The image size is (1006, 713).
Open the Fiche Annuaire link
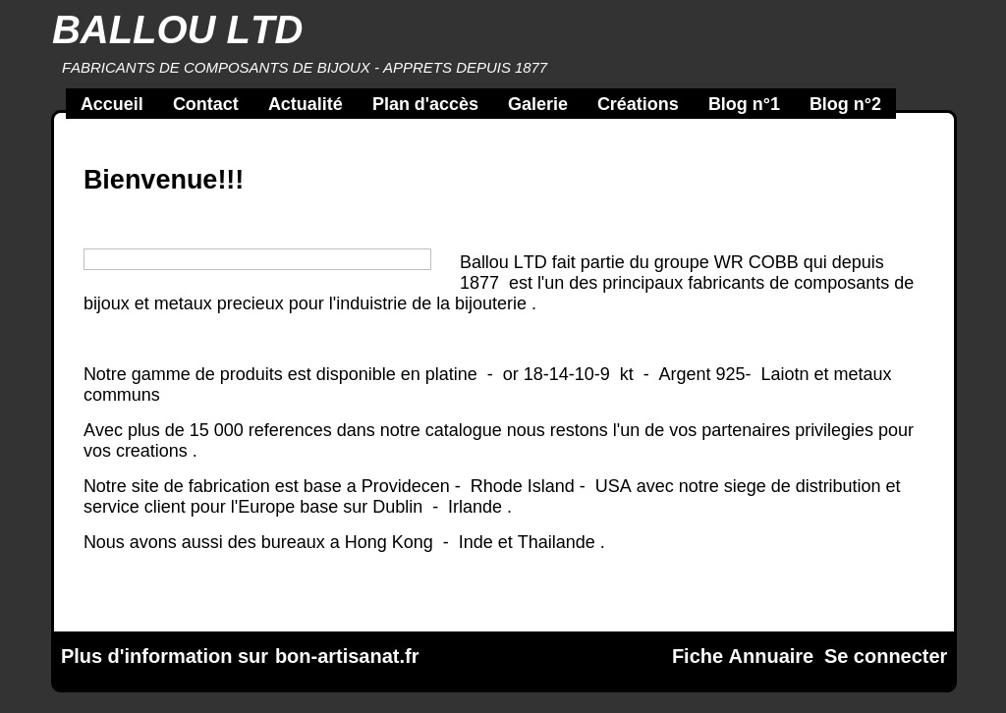[x=743, y=657]
